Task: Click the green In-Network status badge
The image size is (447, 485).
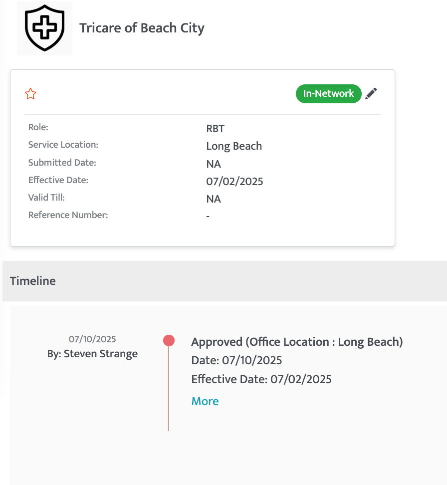Action: point(329,94)
